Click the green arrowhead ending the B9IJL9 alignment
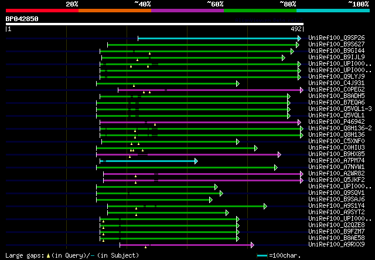The image size is (375, 260). pyautogui.click(x=284, y=58)
